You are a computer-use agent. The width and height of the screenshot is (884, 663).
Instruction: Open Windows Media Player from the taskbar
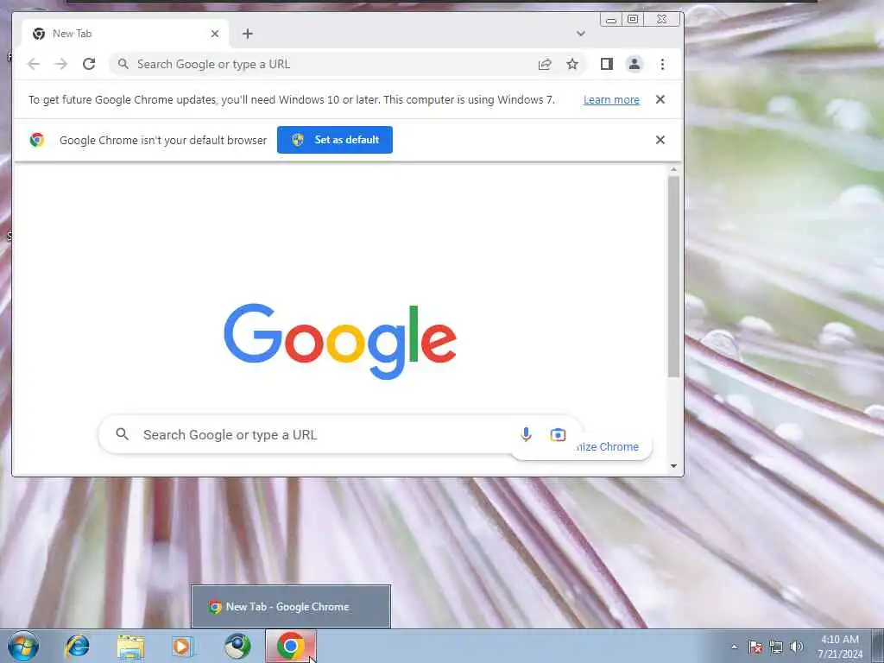(183, 646)
